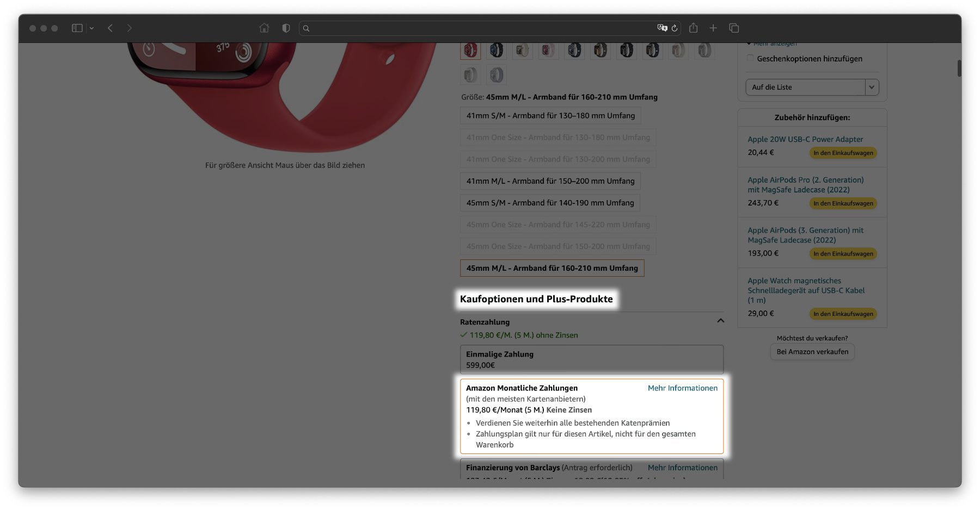Open the Share icon in Safari toolbar
This screenshot has width=980, height=510.
pos(693,28)
